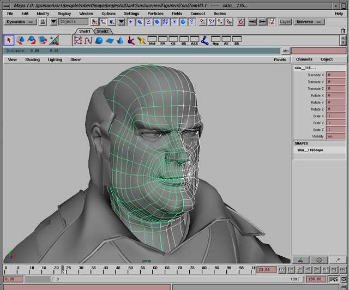Viewport: 349px width, 290px height.
Task: Toggle the Layer button in status line
Action: coord(285,22)
